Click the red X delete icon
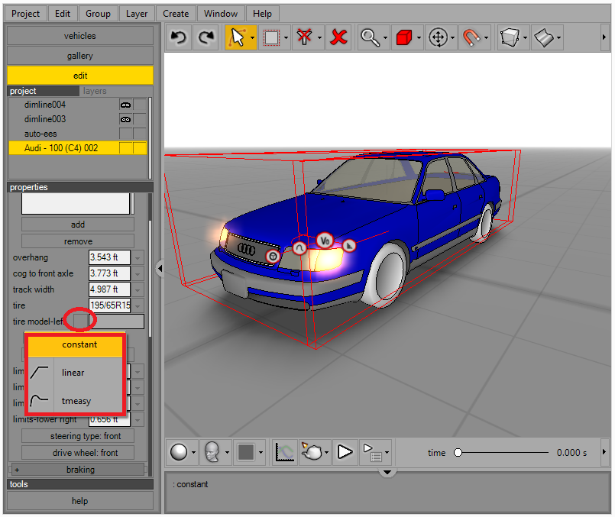615x517 pixels. [x=338, y=37]
